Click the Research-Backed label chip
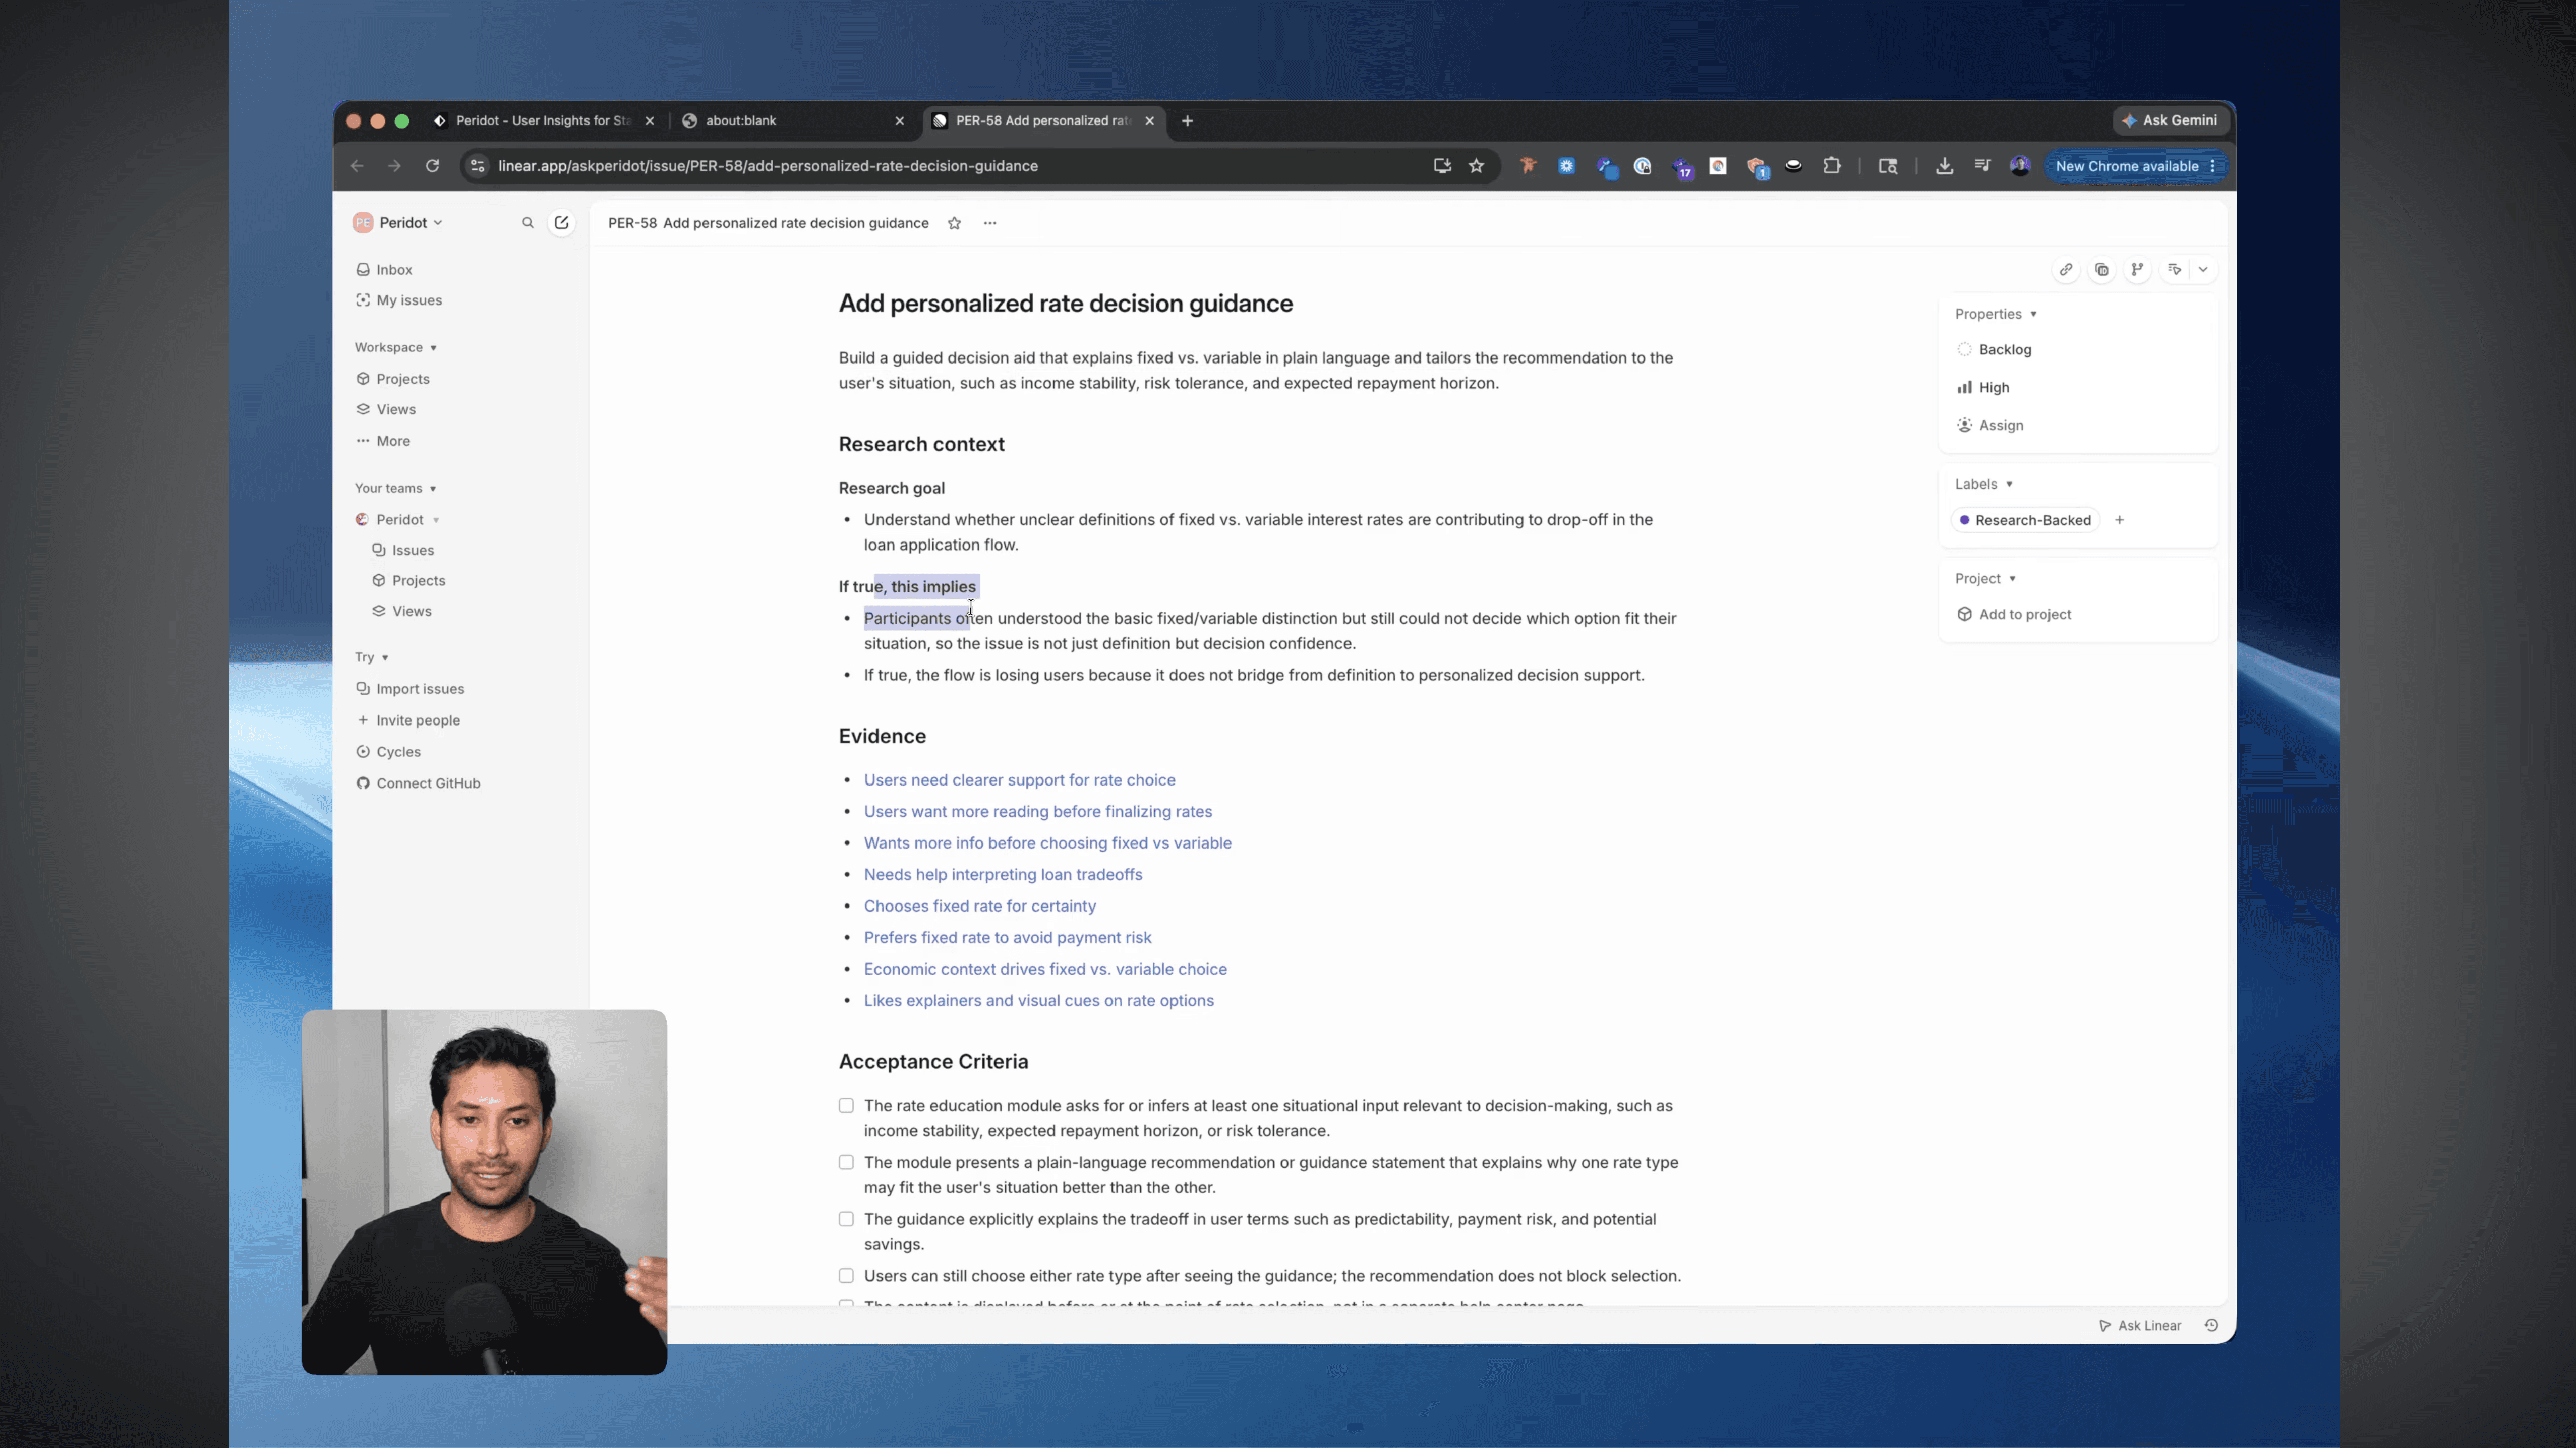The image size is (2576, 1448). tap(2025, 520)
